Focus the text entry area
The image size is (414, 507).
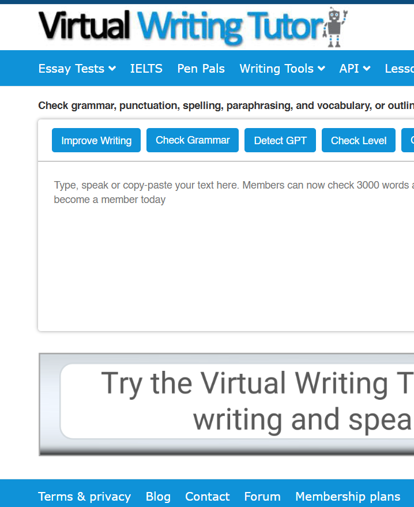[226, 246]
